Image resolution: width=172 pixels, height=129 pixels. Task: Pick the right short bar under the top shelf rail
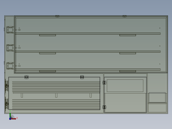tap(128, 35)
